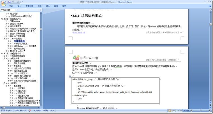Zoom in using the plus button
This screenshot has height=114, width=213.
pos(210,111)
